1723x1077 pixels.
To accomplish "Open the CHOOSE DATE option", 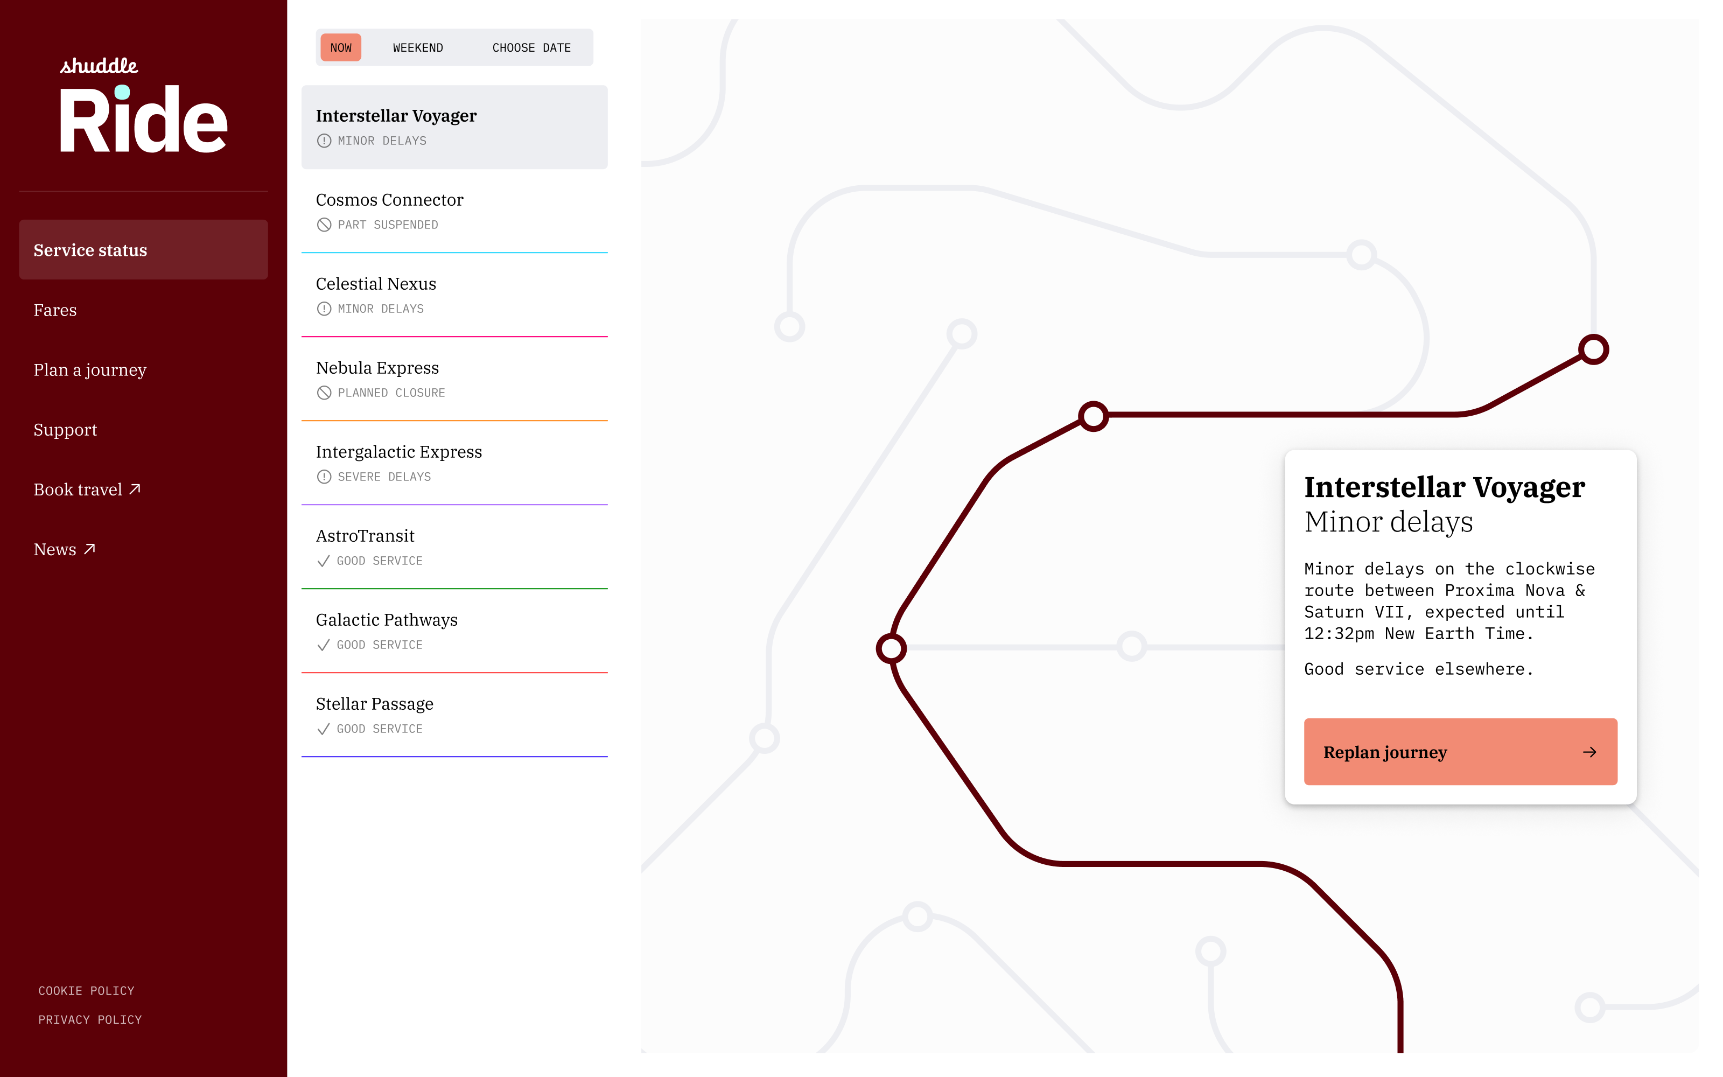I will 531,48.
